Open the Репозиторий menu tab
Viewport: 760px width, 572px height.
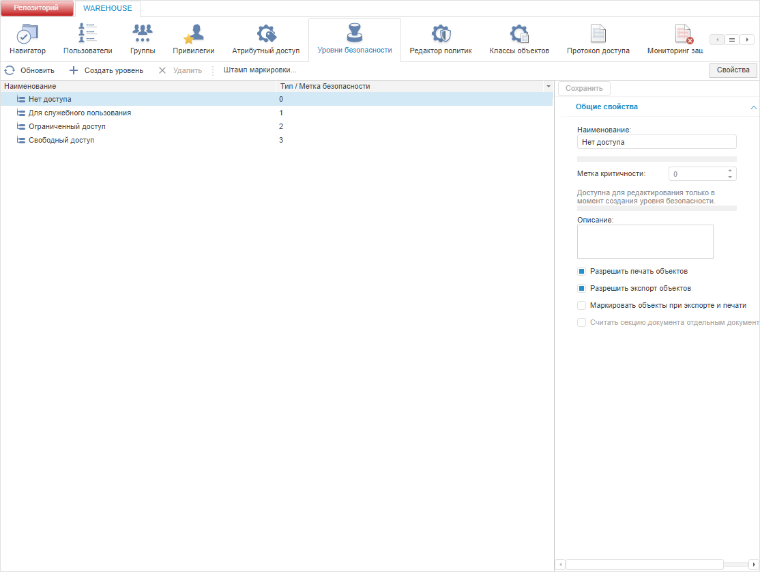(x=36, y=8)
